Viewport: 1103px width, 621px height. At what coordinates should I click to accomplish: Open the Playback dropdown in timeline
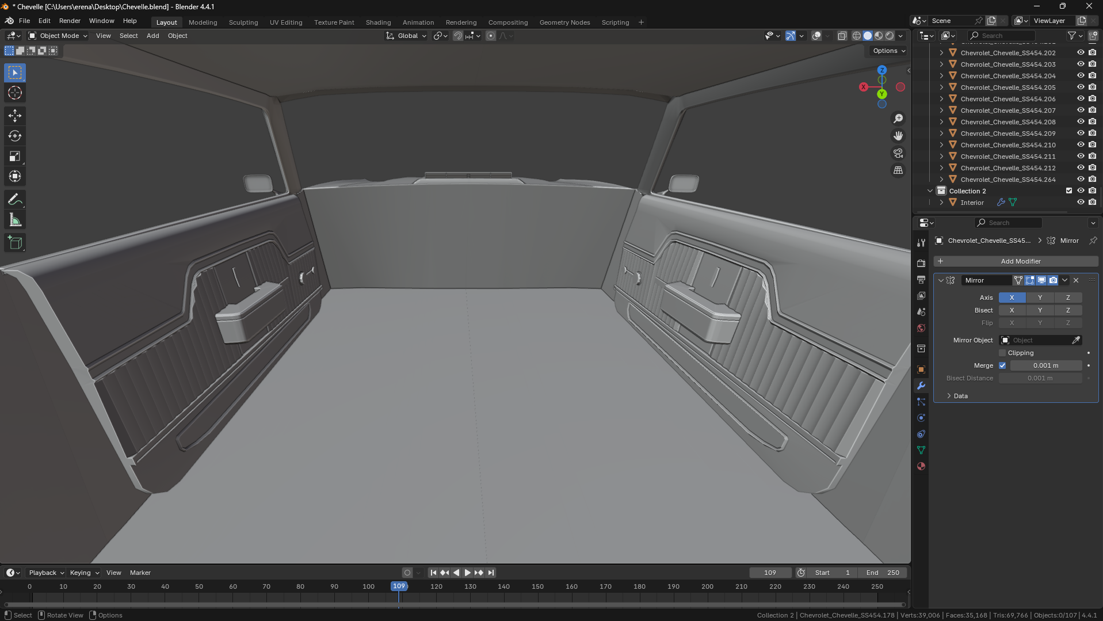coord(46,573)
